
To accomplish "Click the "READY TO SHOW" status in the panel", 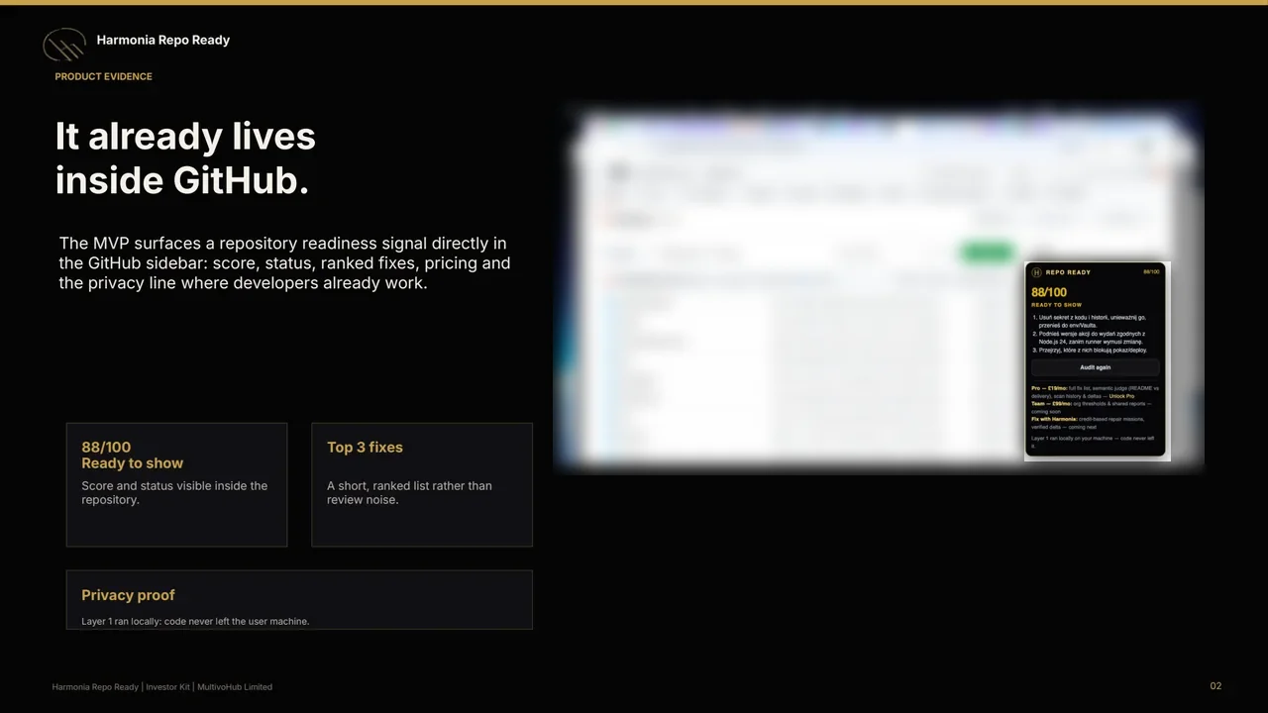I will pos(1056,305).
